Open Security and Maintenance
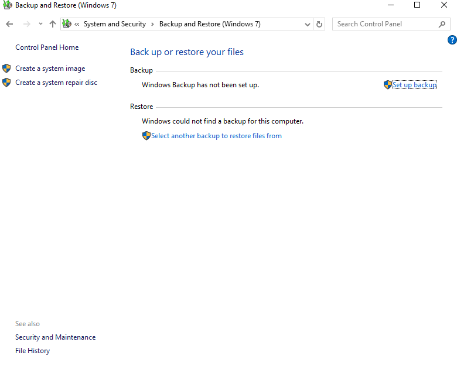457x366 pixels. [56, 337]
